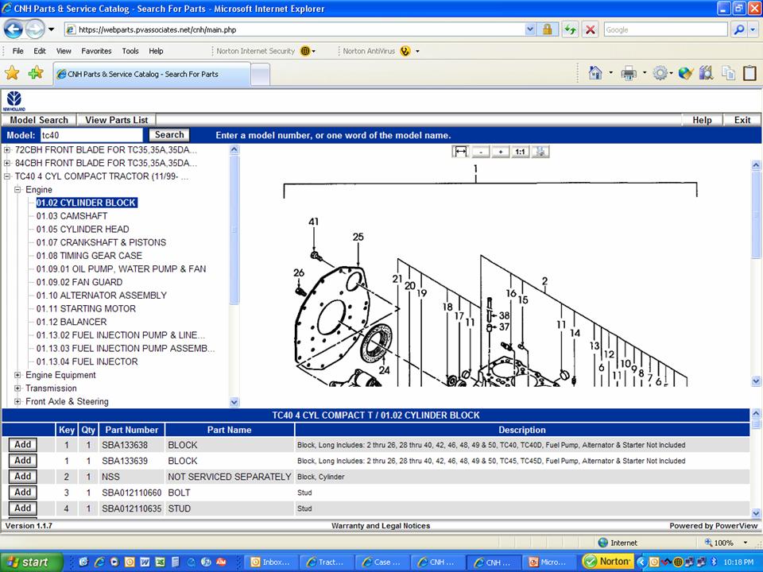Open the security lock report icon
Screen dimensions: 763x572
point(548,29)
